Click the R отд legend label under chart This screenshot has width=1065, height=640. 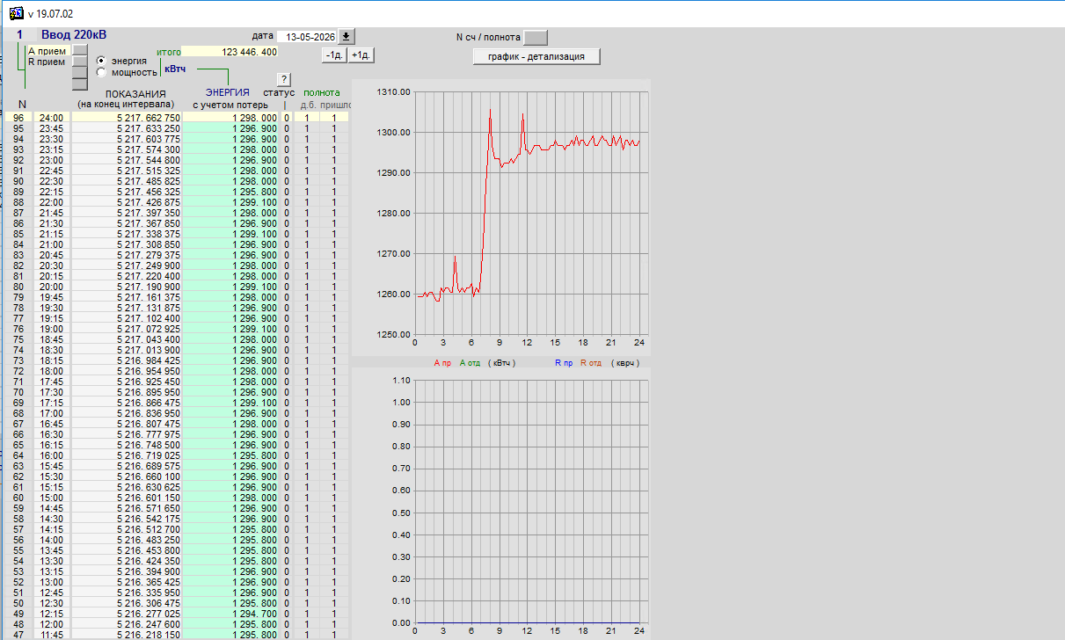(x=591, y=362)
